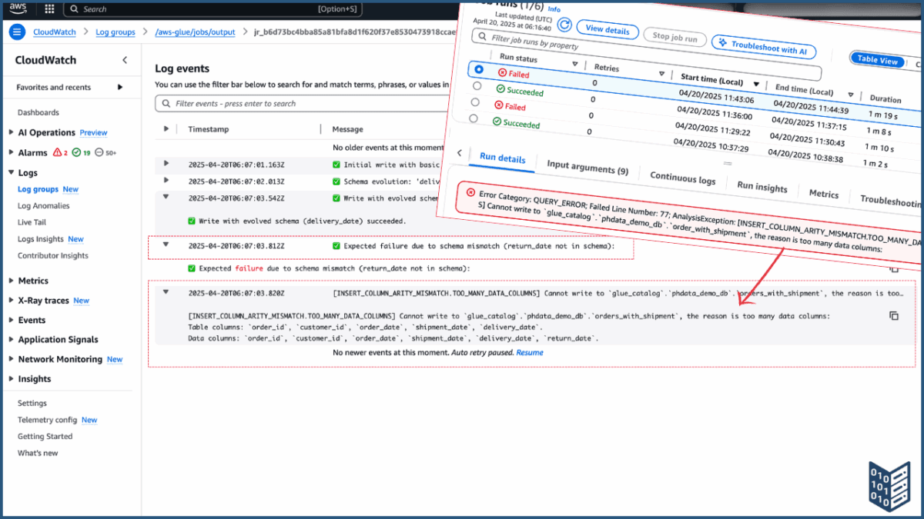Screen dimensions: 924x519
Task: Switch to Table View
Action: pyautogui.click(x=877, y=58)
